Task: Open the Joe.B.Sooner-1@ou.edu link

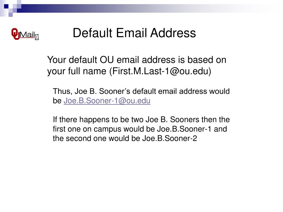Action: (107, 100)
